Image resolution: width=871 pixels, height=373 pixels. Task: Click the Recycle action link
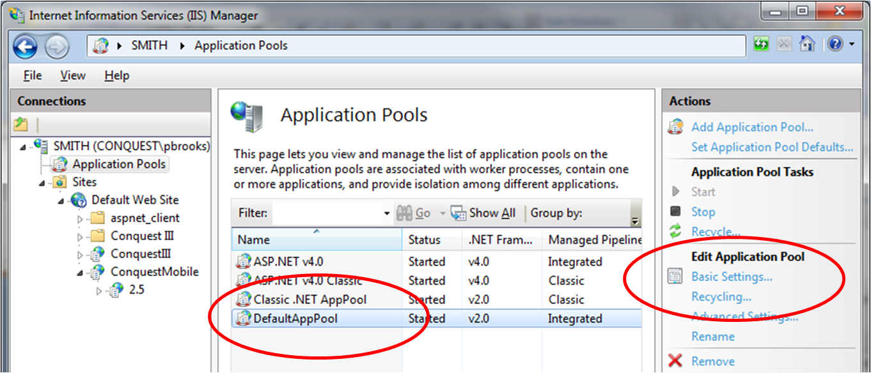716,231
